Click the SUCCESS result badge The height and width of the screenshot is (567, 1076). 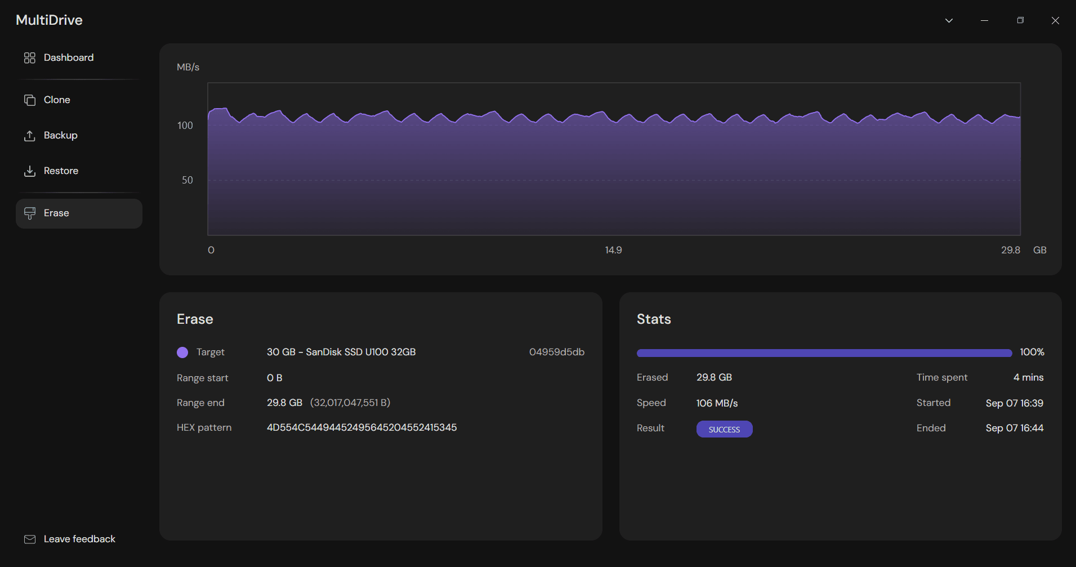(724, 429)
